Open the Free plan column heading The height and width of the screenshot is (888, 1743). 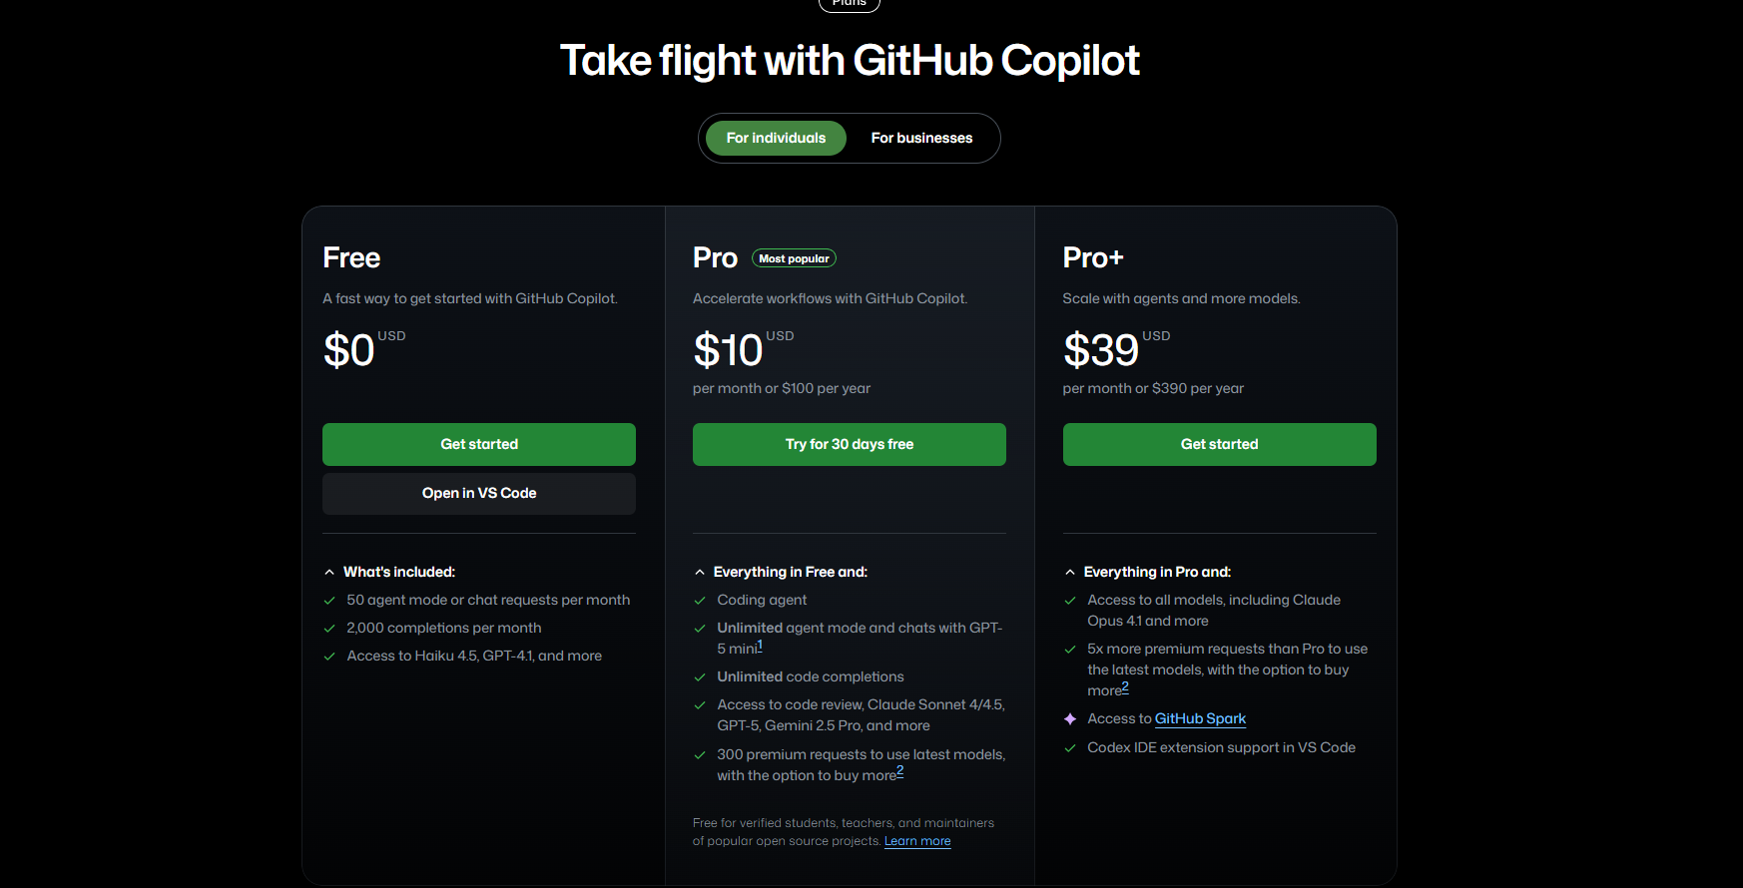350,257
